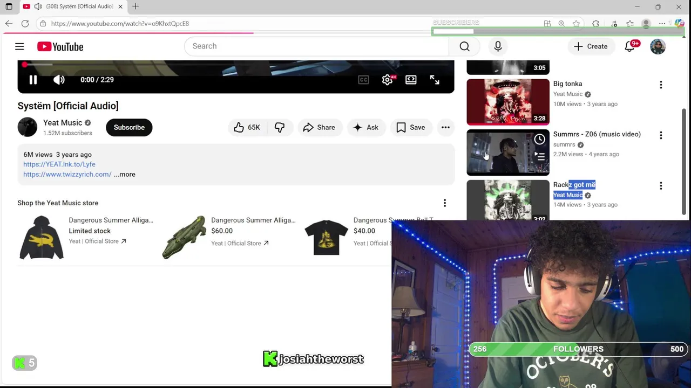Open Edge tab actions menu
Screen dimensions: 691x388
(x=9, y=6)
